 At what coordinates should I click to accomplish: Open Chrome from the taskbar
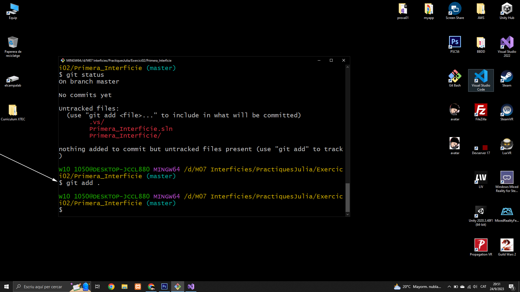tap(111, 287)
